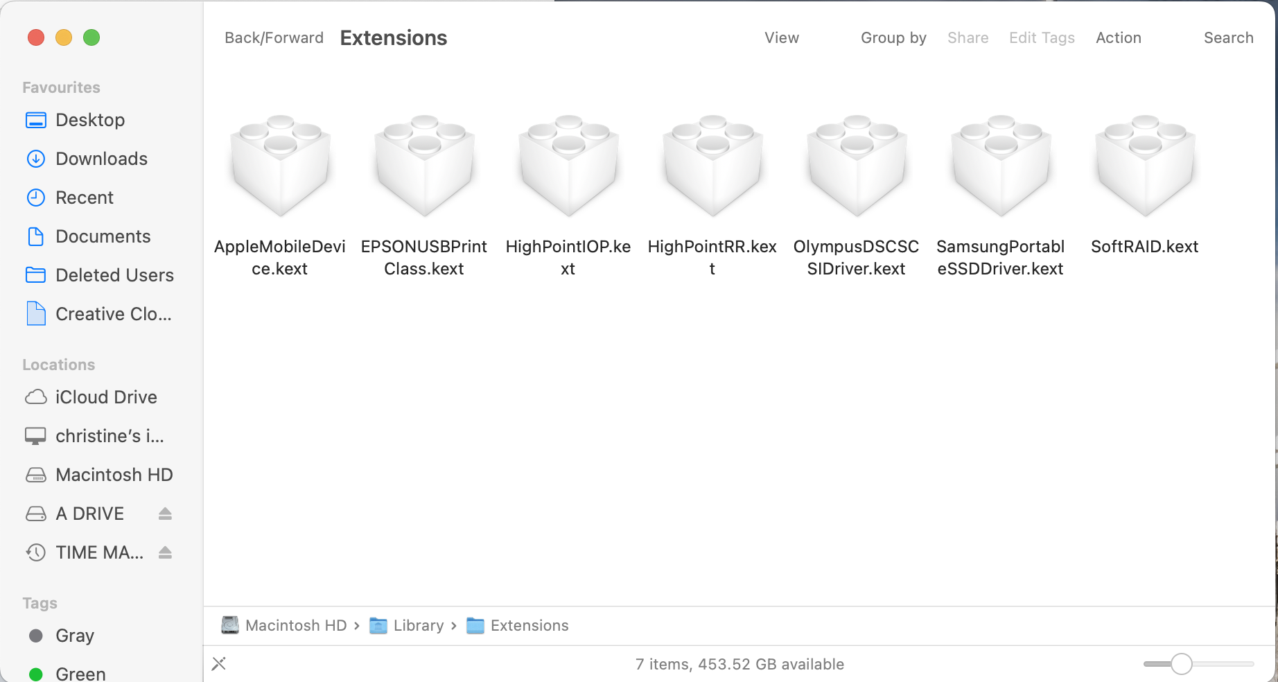Click the EPSONUSBPrintClass.kext file name

tap(424, 258)
